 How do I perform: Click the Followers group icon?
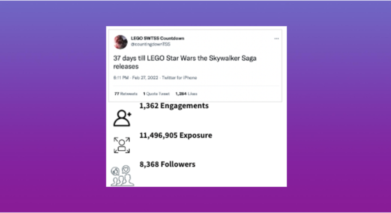tap(122, 176)
